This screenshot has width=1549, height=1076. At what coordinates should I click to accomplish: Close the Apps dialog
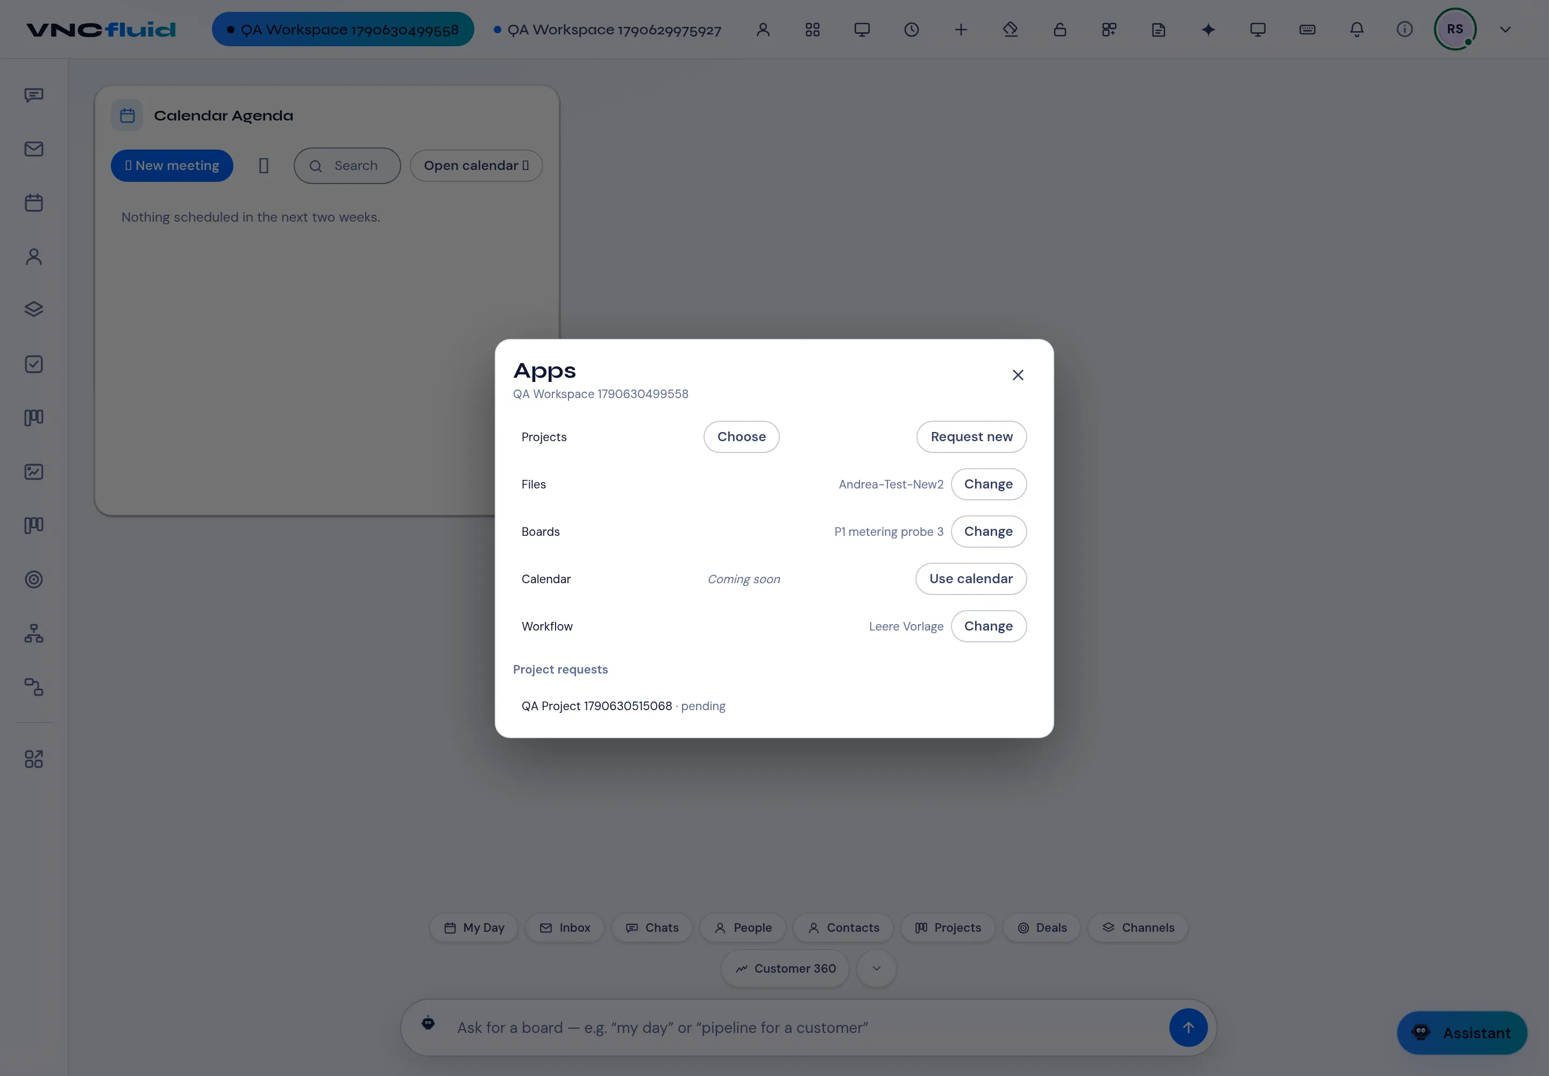[1018, 375]
